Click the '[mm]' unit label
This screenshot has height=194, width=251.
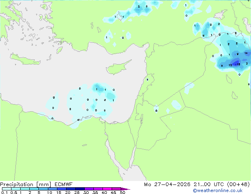pyautogui.click(x=44, y=184)
